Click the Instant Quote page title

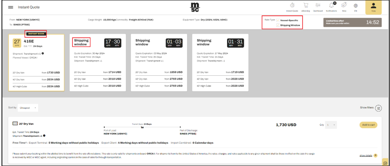(x=28, y=7)
